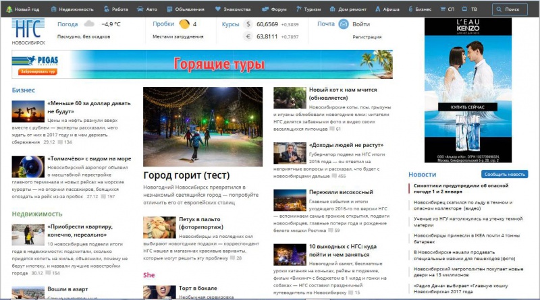540x300 pixels.
Task: Click the ice skating park photo
Action: [x=202, y=126]
